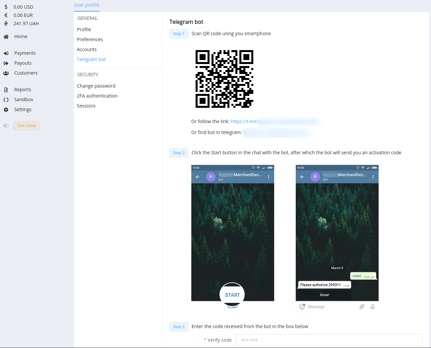Open the Profile settings page
Viewport: 431px width, 348px height.
point(84,30)
